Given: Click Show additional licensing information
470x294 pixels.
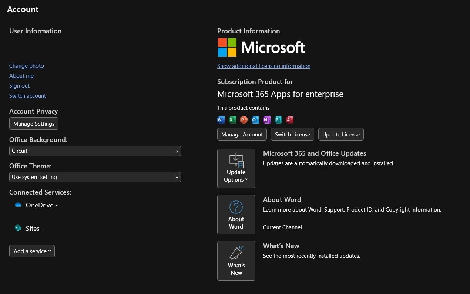Looking at the screenshot, I should point(263,66).
